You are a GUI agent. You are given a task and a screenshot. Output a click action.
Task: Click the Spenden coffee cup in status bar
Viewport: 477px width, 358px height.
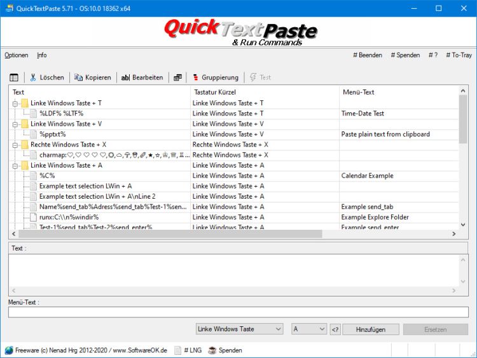(212, 350)
